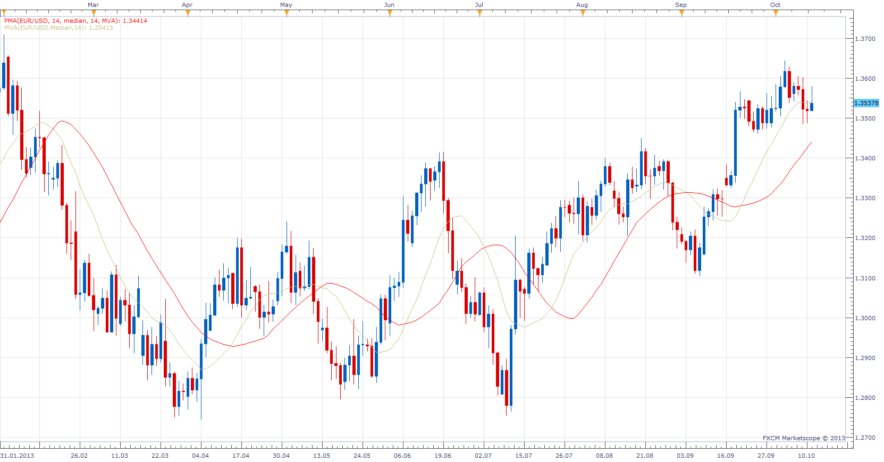Select the orange marker under Sep

(682, 13)
